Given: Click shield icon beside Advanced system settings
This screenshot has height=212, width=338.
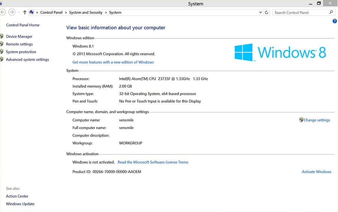Looking at the screenshot, I should [2, 59].
